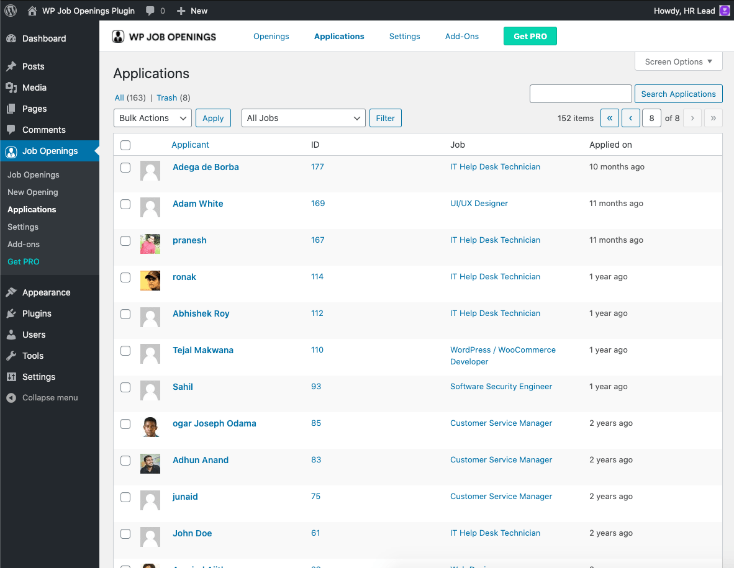Open Adega de Borba's application

206,167
